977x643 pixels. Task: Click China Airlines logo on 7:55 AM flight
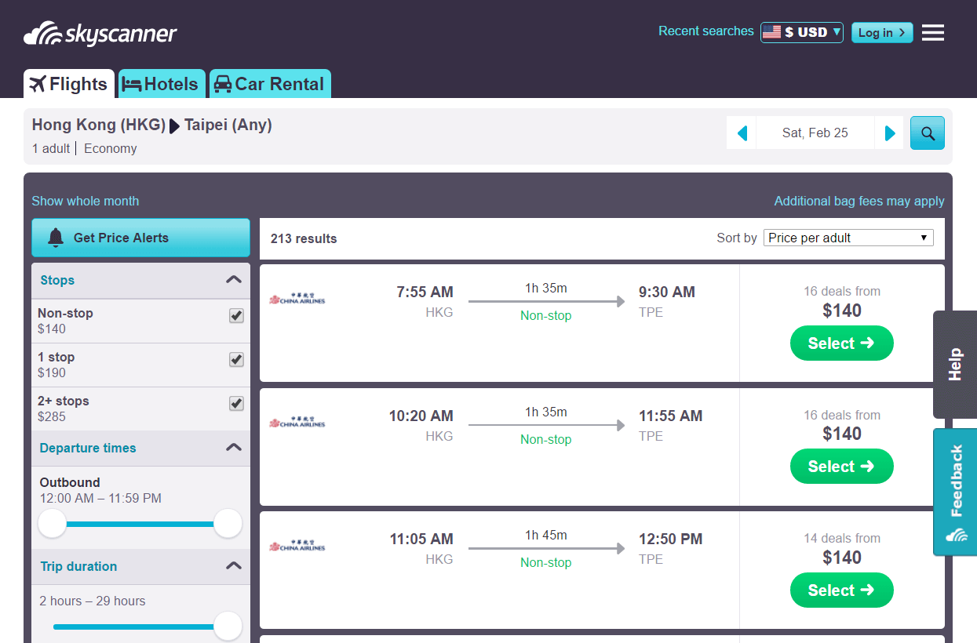(x=297, y=299)
